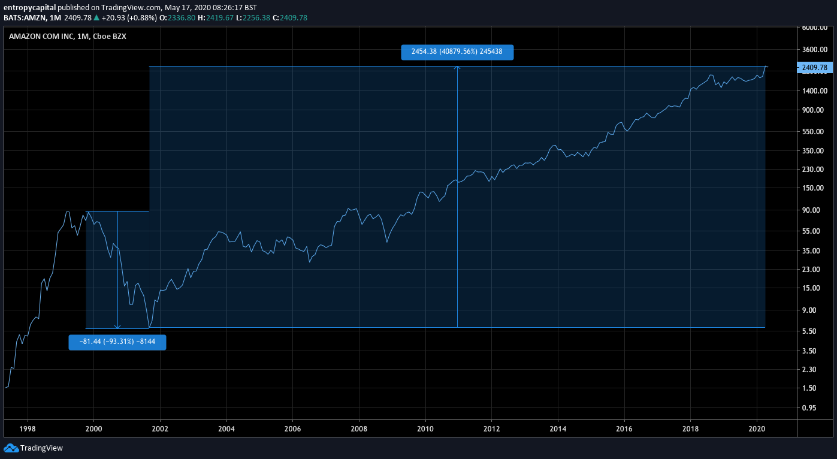Click the 2010 mark on the time axis
Image resolution: width=837 pixels, height=459 pixels.
pos(425,429)
